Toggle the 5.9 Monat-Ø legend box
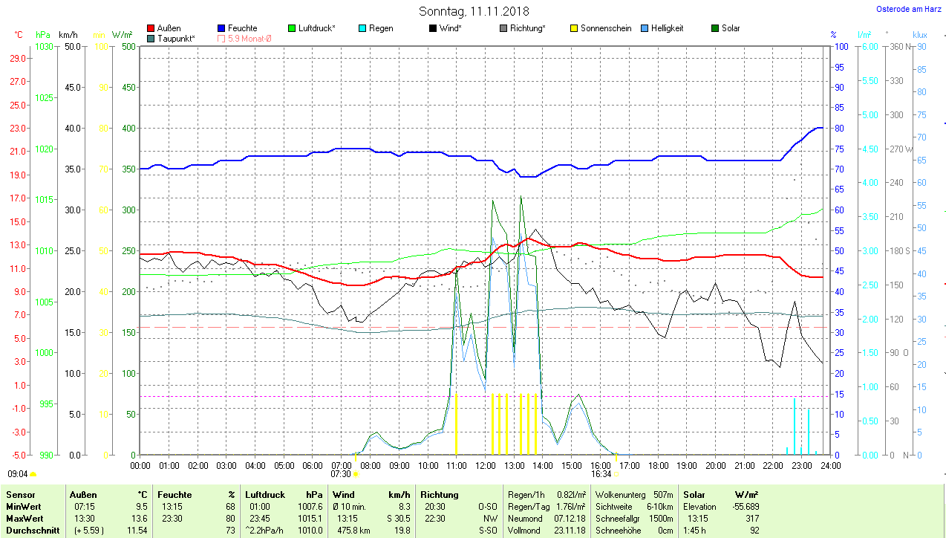Screen dimensions: 946x538 coord(221,38)
